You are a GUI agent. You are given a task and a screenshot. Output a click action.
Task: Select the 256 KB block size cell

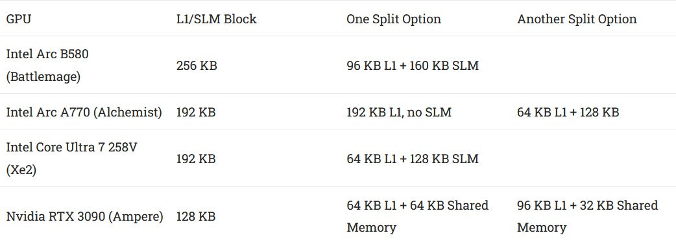point(197,66)
